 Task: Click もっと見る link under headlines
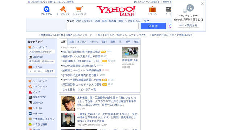pyautogui.click(x=69, y=90)
